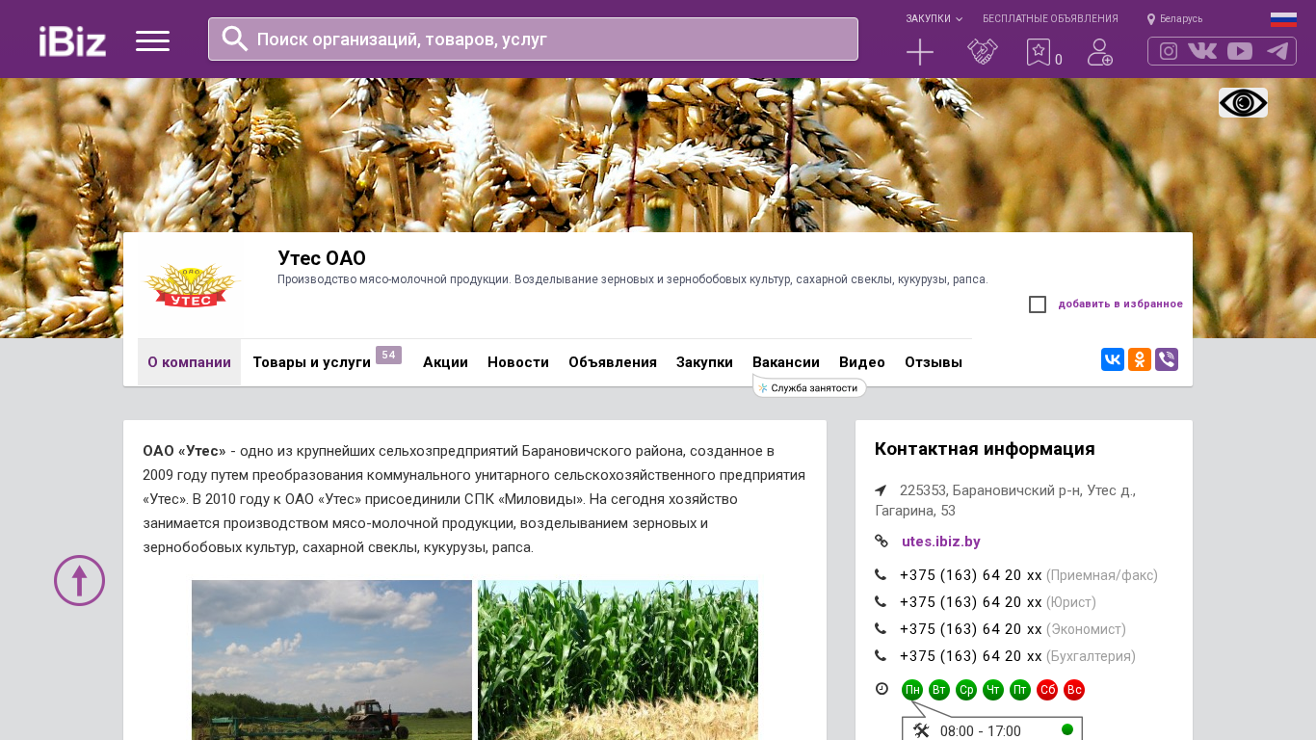The width and height of the screenshot is (1316, 740).
Task: Click the Утес ОАО company title
Action: 322,258
